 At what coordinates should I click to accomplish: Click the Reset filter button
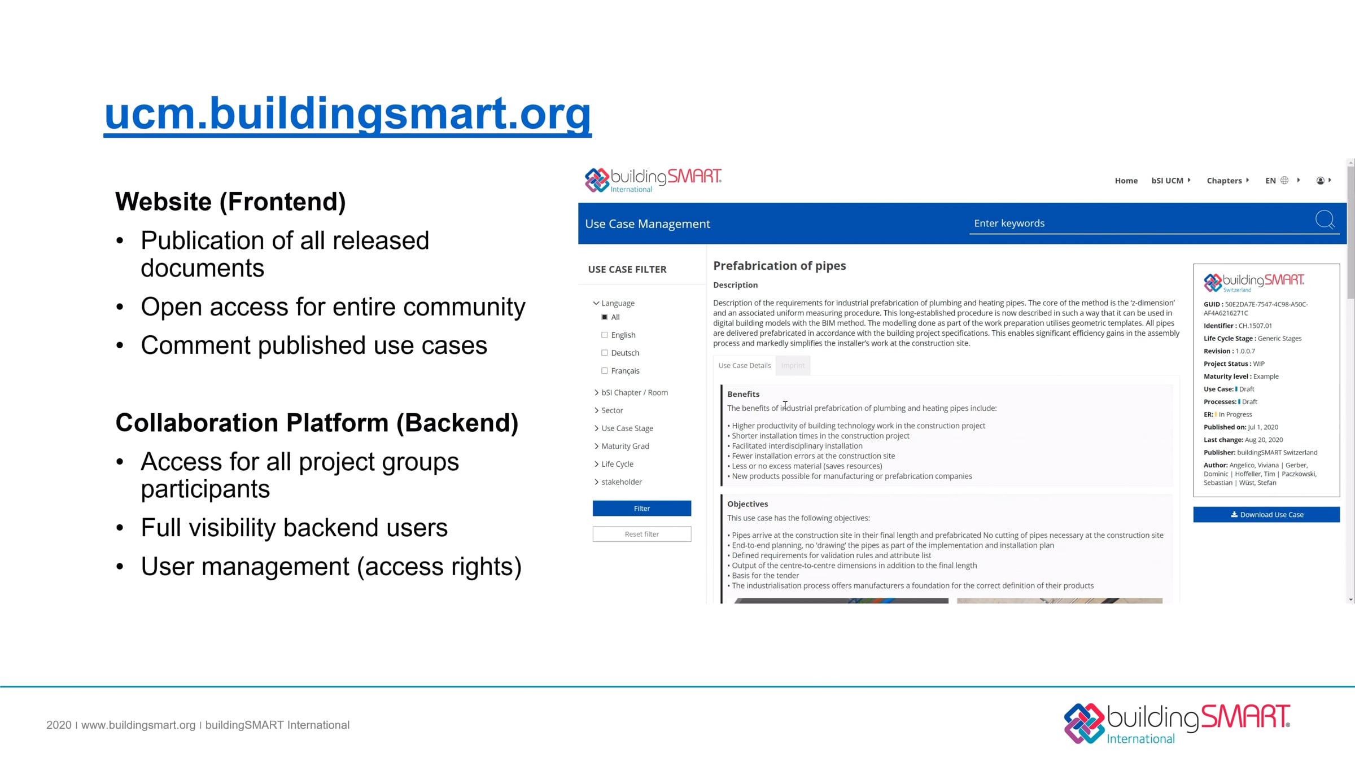coord(642,534)
